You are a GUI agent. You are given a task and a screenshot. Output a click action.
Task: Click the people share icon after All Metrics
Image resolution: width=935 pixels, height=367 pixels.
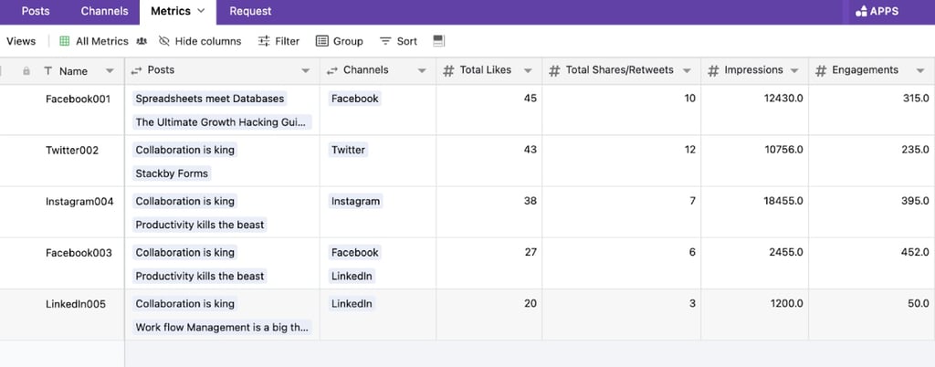point(142,41)
